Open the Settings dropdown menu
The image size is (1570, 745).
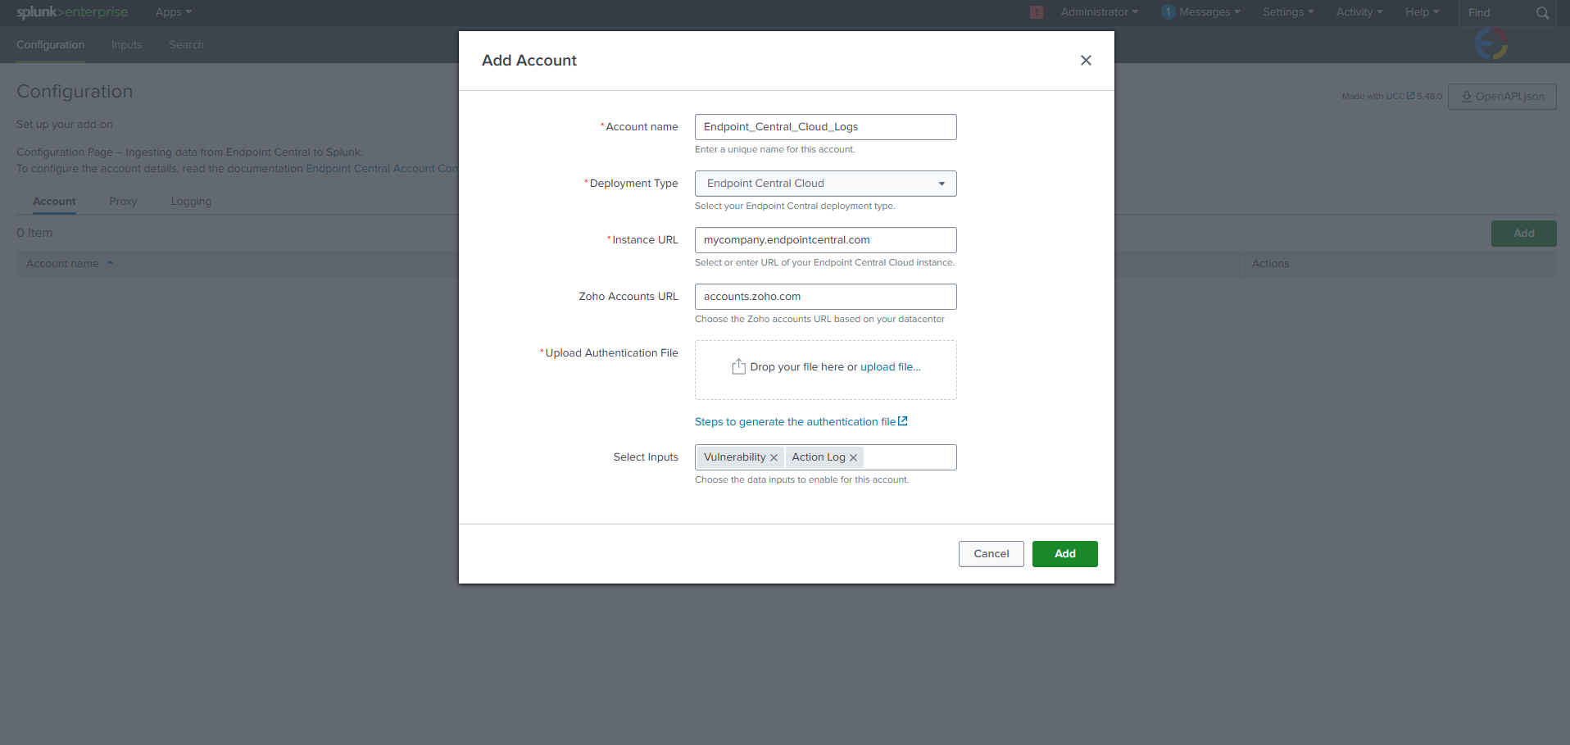click(1287, 12)
